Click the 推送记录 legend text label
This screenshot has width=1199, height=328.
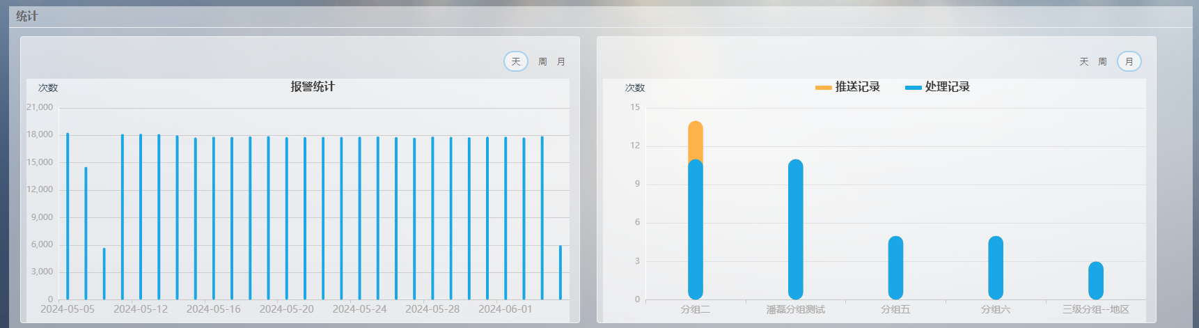[x=857, y=87]
